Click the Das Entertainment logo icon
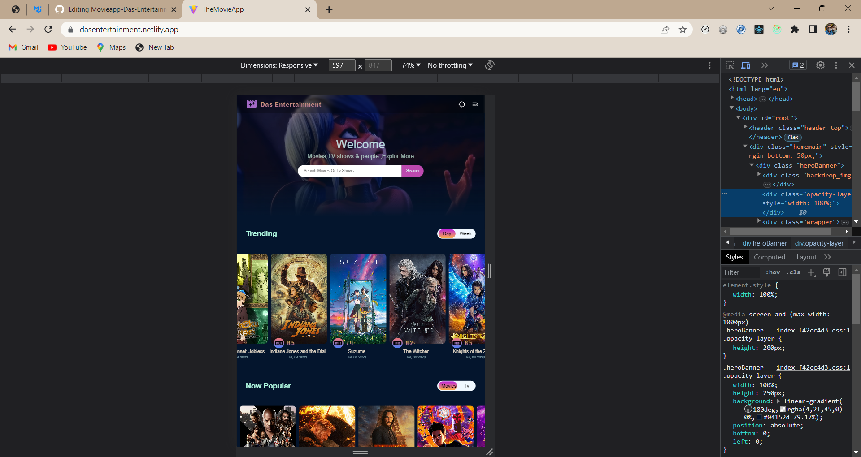Viewport: 861px width, 457px height. (252, 103)
